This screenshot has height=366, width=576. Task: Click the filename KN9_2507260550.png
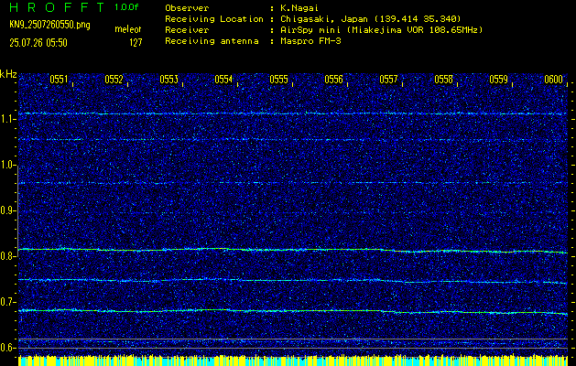49,25
